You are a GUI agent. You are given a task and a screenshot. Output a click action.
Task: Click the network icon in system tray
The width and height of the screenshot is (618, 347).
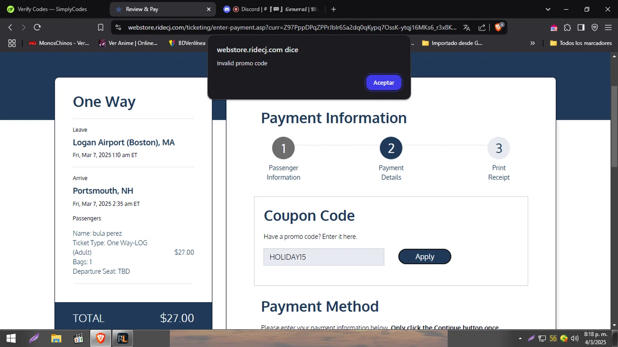pos(542,338)
